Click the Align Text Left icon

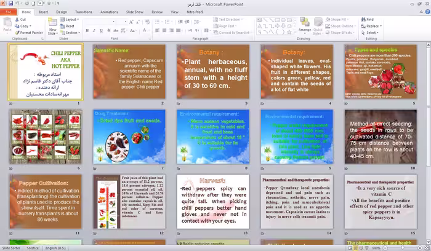(x=157, y=31)
